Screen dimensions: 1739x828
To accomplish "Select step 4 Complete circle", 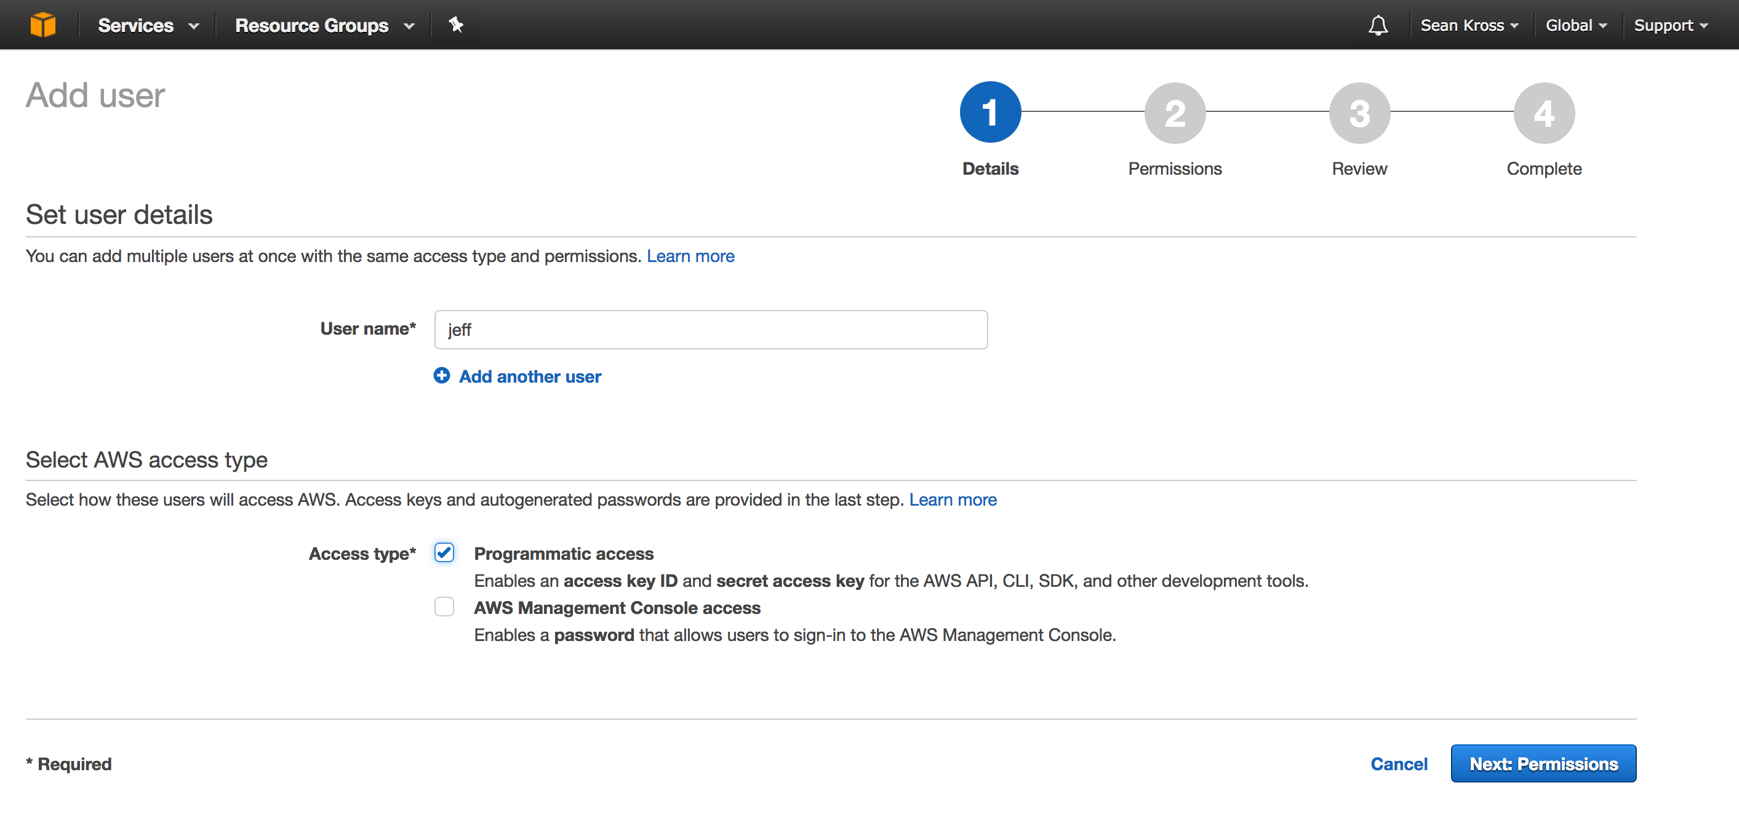I will (1544, 113).
